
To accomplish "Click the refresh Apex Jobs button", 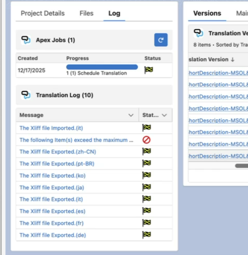I will [161, 40].
